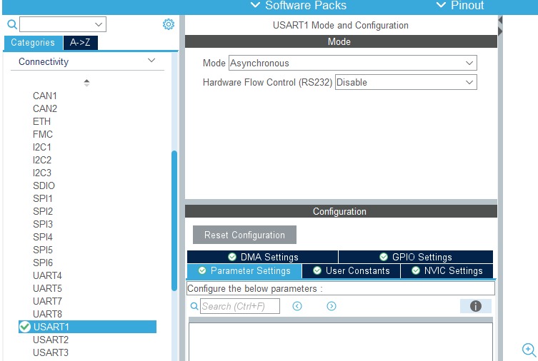
Task: Open the Mode Asynchronous dropdown
Action: (353, 63)
